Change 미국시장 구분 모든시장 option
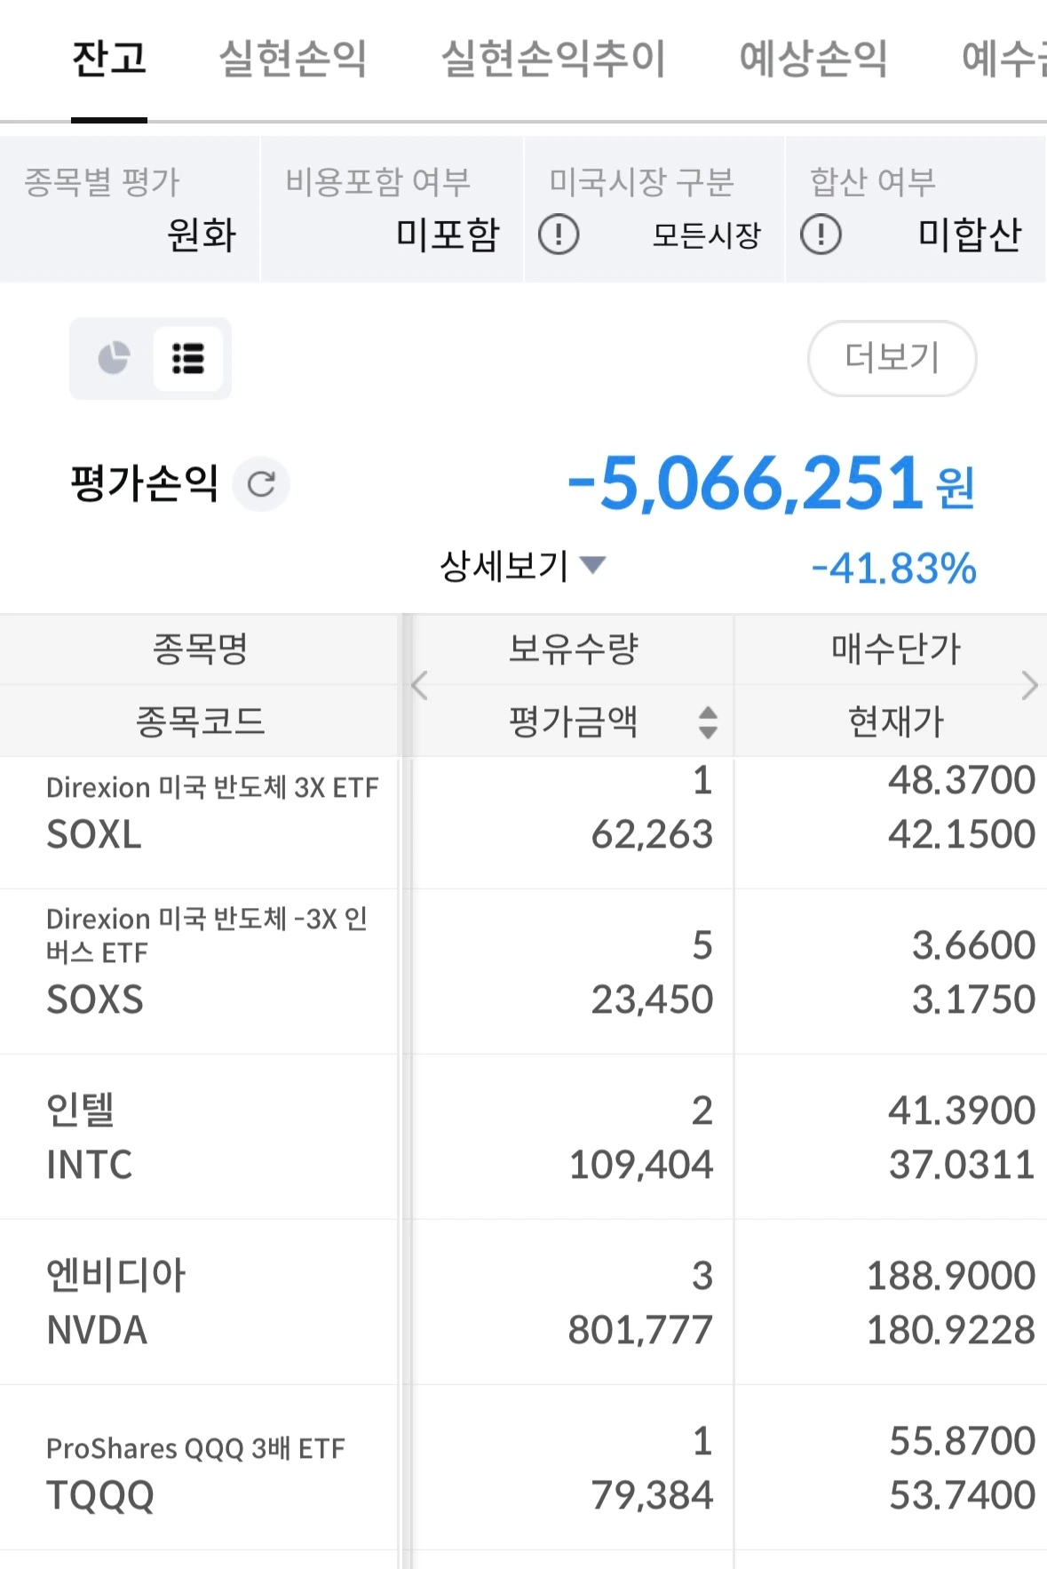Image resolution: width=1047 pixels, height=1569 pixels. (654, 209)
